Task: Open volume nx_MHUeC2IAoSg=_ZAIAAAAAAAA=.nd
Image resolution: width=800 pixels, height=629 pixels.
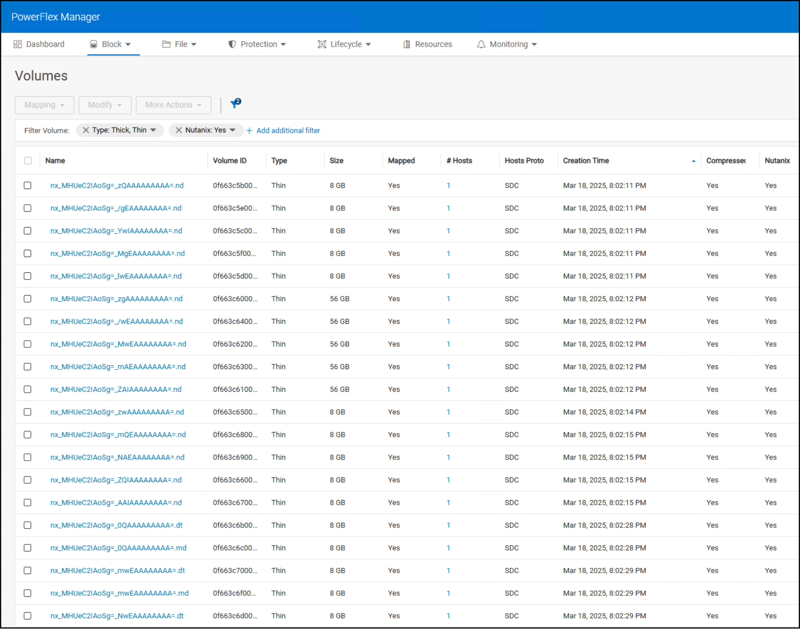Action: (116, 389)
